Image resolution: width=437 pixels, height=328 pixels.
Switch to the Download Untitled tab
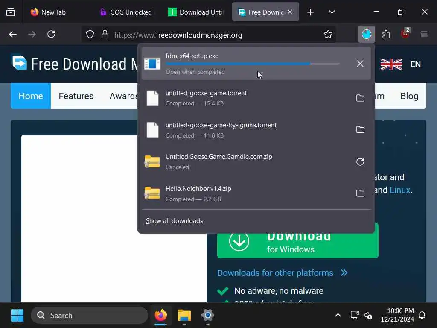point(196,12)
